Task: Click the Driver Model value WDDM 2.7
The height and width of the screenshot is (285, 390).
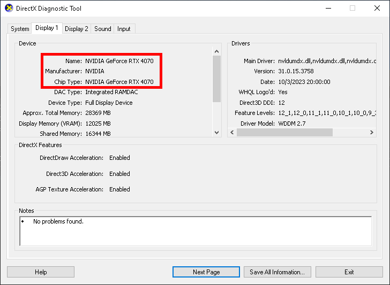Action: [292, 124]
